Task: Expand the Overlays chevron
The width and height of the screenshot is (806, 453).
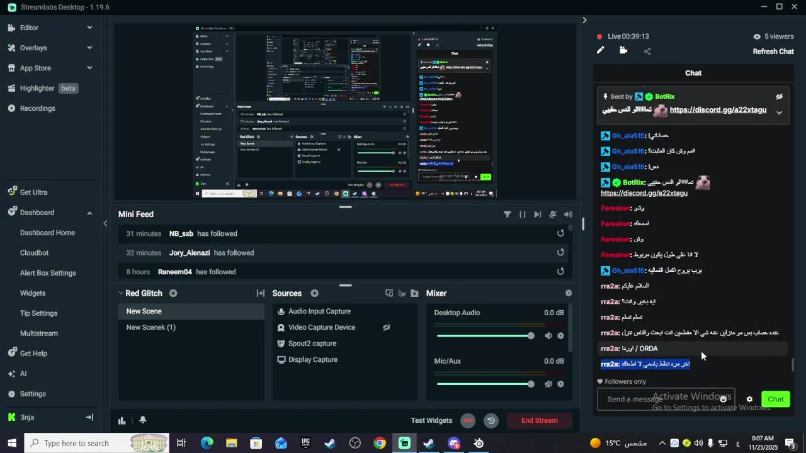Action: point(89,48)
